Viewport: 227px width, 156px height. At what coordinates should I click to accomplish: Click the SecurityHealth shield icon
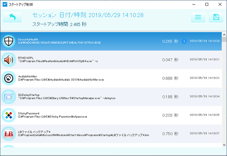pyautogui.click(x=9, y=41)
